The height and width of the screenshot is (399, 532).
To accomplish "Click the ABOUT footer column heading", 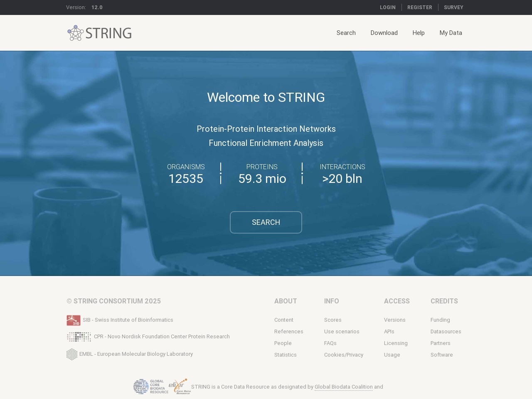I will [x=286, y=301].
